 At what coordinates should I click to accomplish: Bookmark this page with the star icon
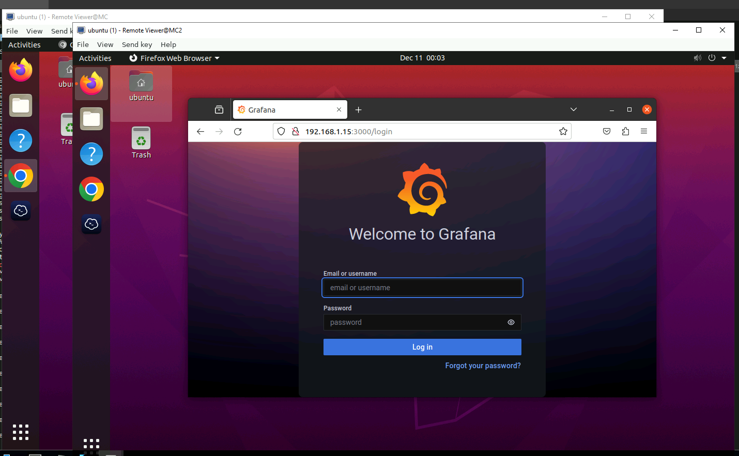coord(563,132)
